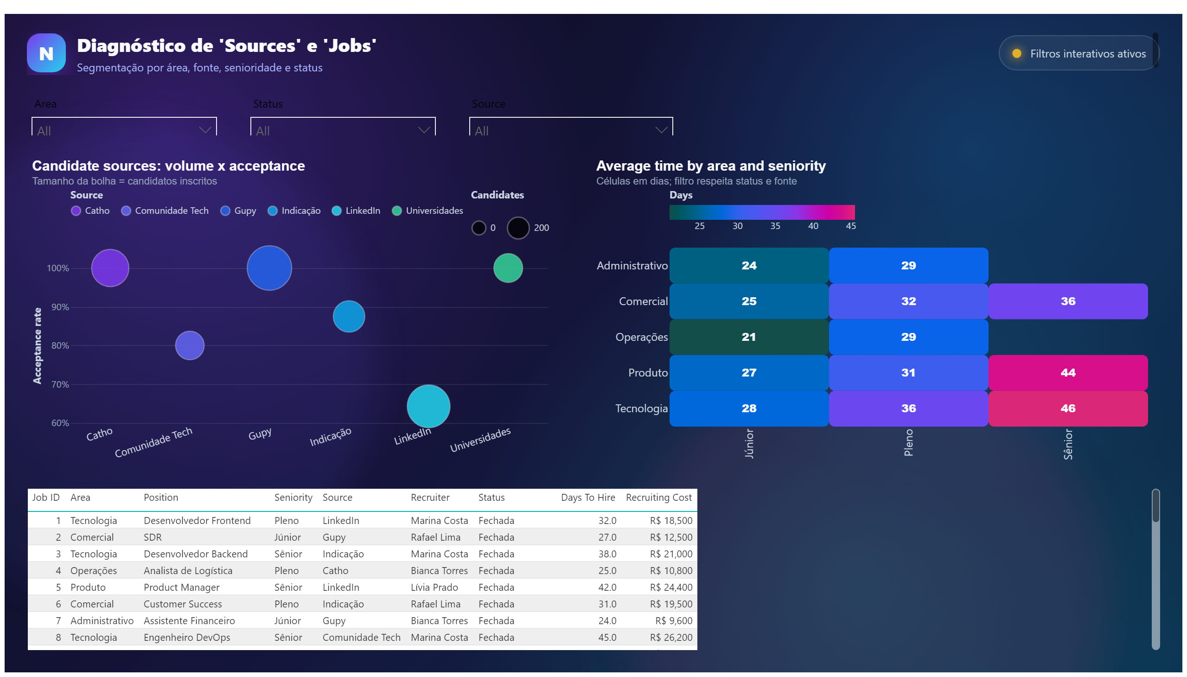The image size is (1187, 677).
Task: Select the Gupy bubble in chart
Action: click(x=269, y=268)
